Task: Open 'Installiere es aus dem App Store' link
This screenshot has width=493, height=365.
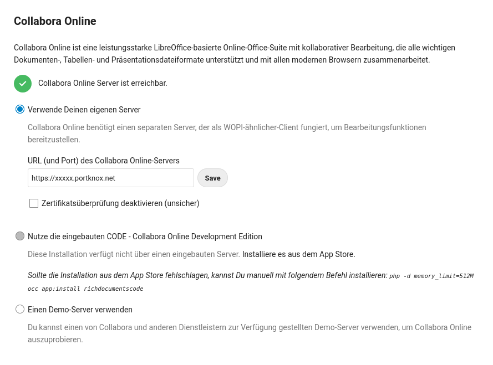Action: tap(298, 254)
